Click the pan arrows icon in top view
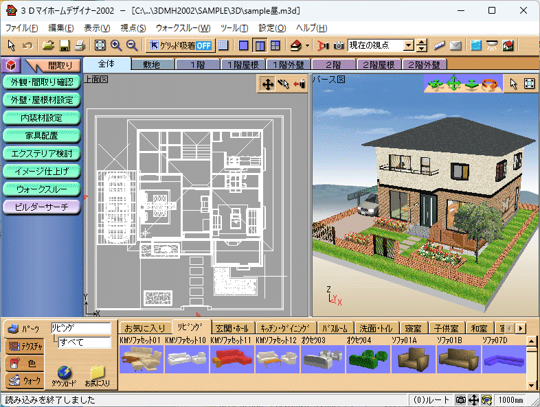540x407 pixels. [267, 84]
